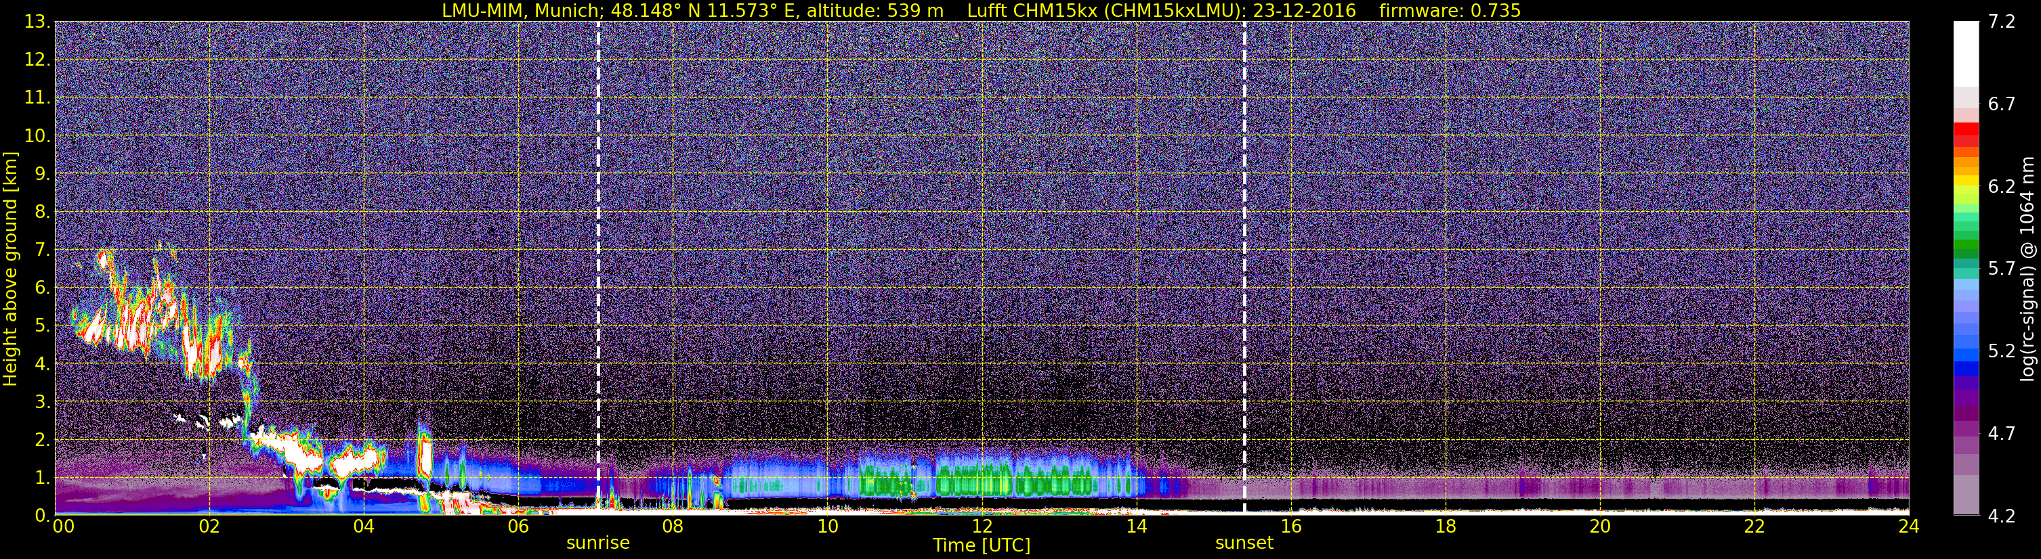Click the time axis tick label '08'

pos(672,527)
